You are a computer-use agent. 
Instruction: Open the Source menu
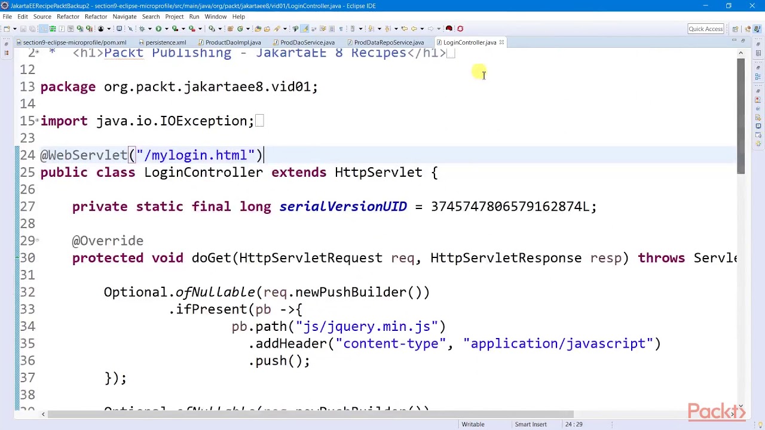(x=42, y=17)
